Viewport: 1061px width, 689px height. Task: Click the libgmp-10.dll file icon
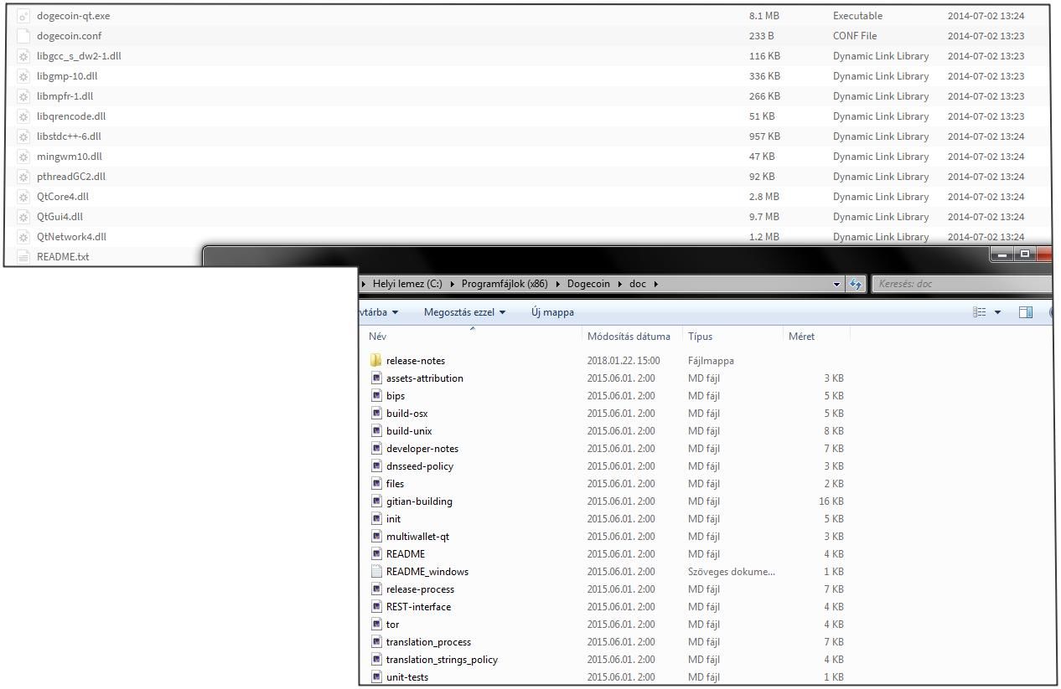pyautogui.click(x=23, y=76)
